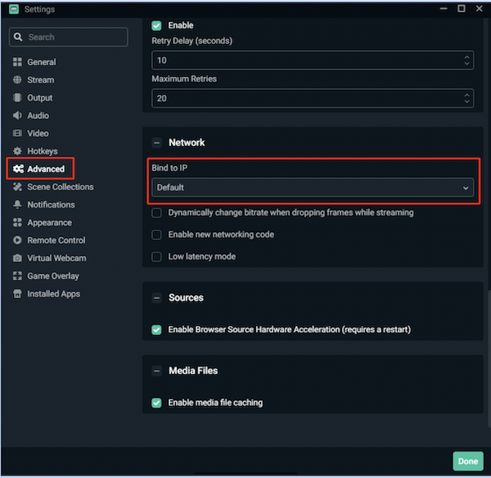491x478 pixels.
Task: Click the Retry Delay value field
Action: point(313,60)
